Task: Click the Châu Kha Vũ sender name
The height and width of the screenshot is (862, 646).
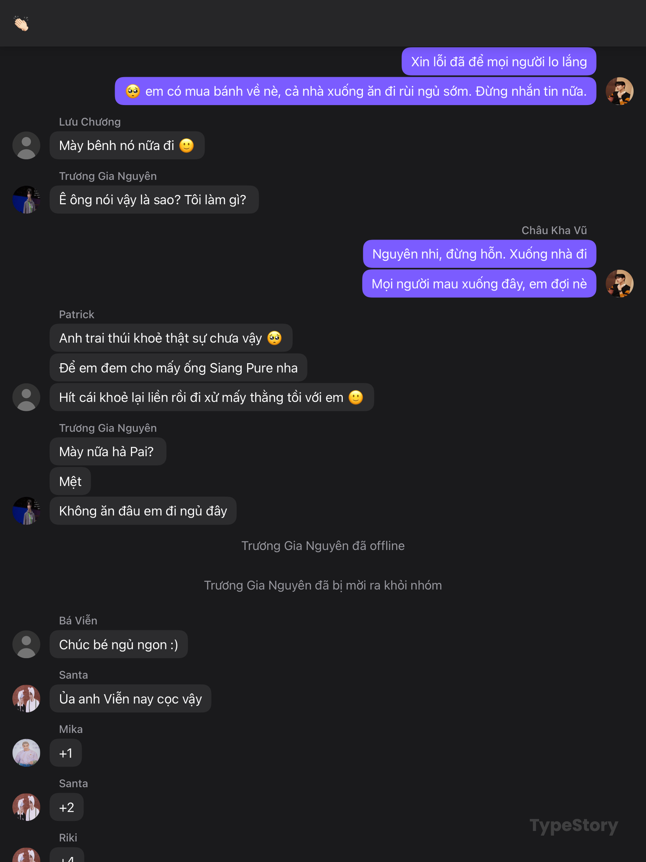Action: click(x=554, y=230)
